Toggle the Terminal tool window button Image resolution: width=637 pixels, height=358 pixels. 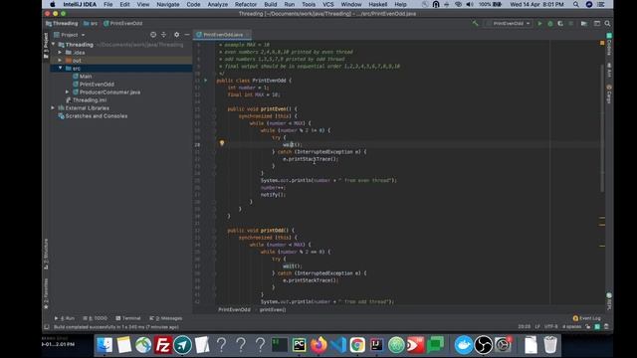(x=128, y=318)
